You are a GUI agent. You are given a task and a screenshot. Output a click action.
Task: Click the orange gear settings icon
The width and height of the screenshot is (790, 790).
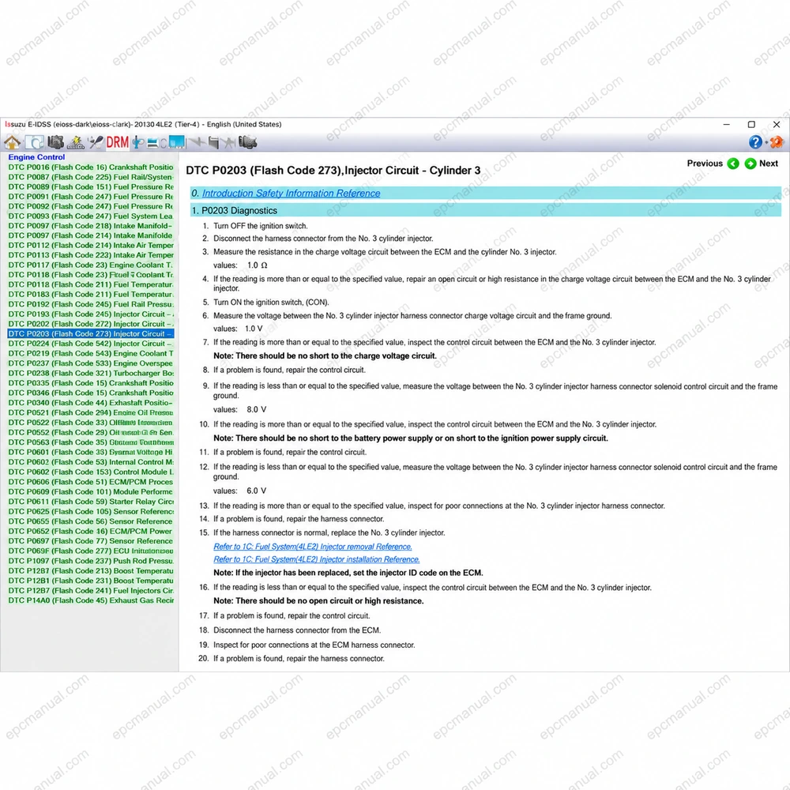[x=777, y=142]
